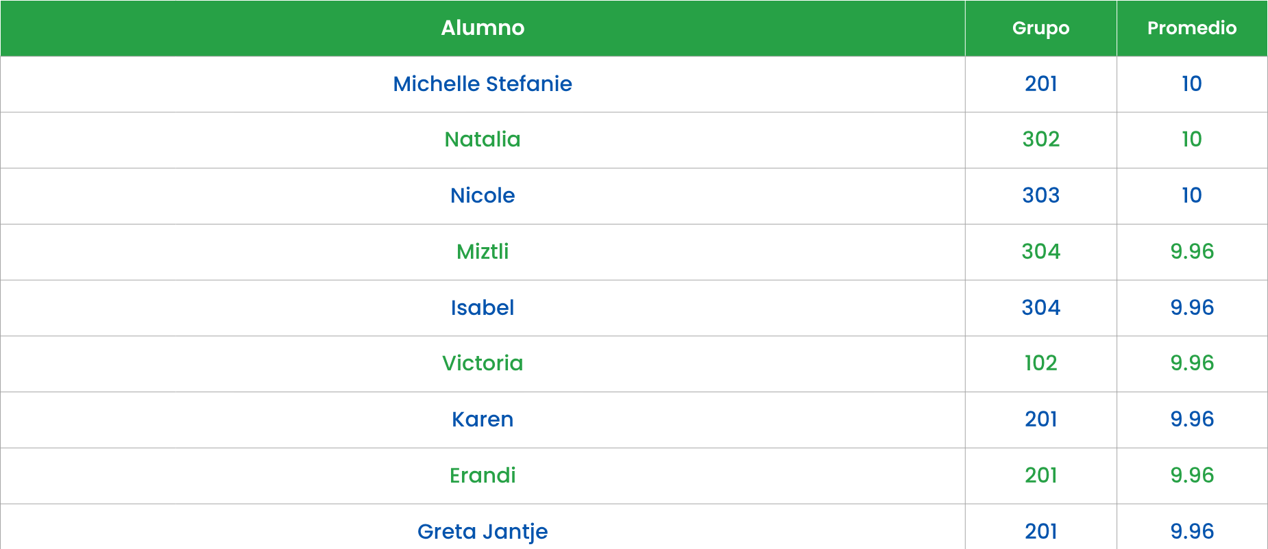Image resolution: width=1268 pixels, height=549 pixels.
Task: Select group 304 in Miztli's row
Action: coord(1040,252)
